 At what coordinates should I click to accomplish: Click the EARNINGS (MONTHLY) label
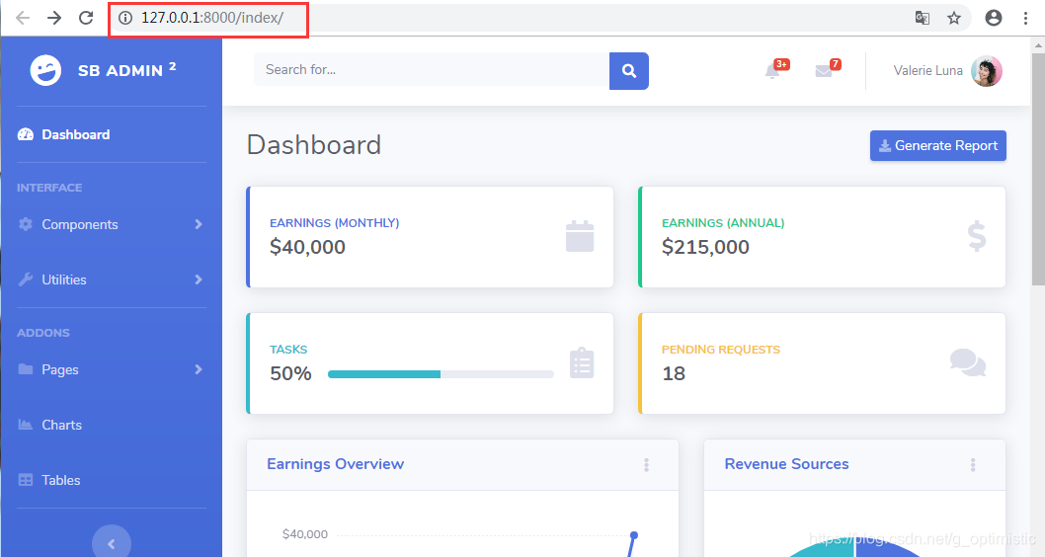click(x=334, y=223)
